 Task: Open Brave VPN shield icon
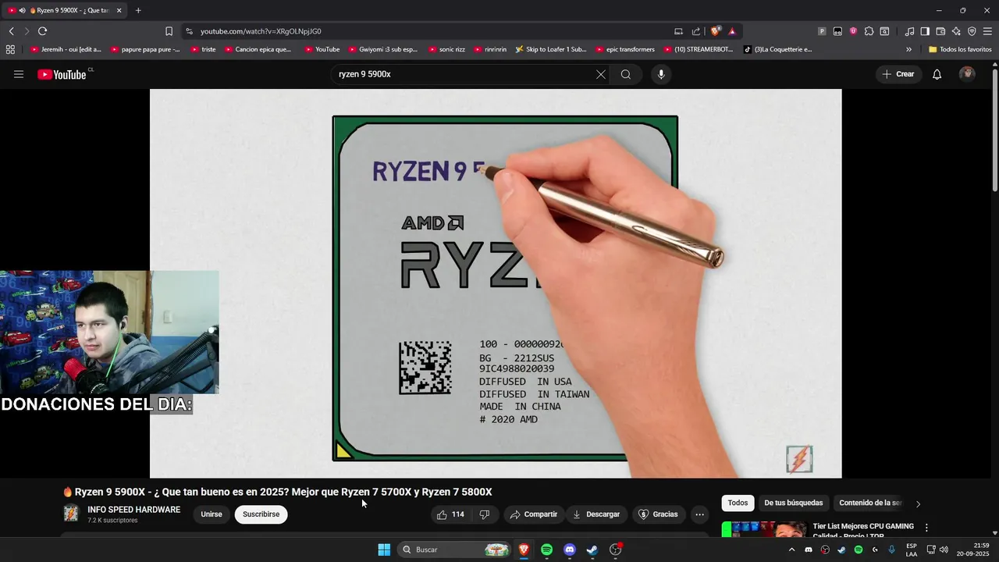point(972,31)
